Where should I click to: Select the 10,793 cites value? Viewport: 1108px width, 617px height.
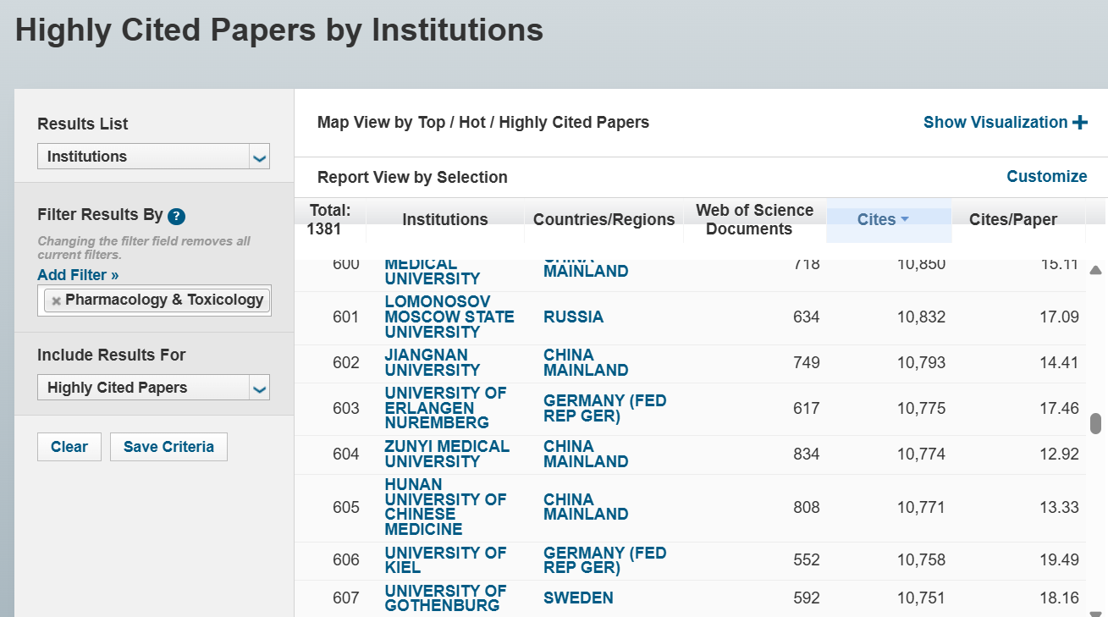(921, 362)
